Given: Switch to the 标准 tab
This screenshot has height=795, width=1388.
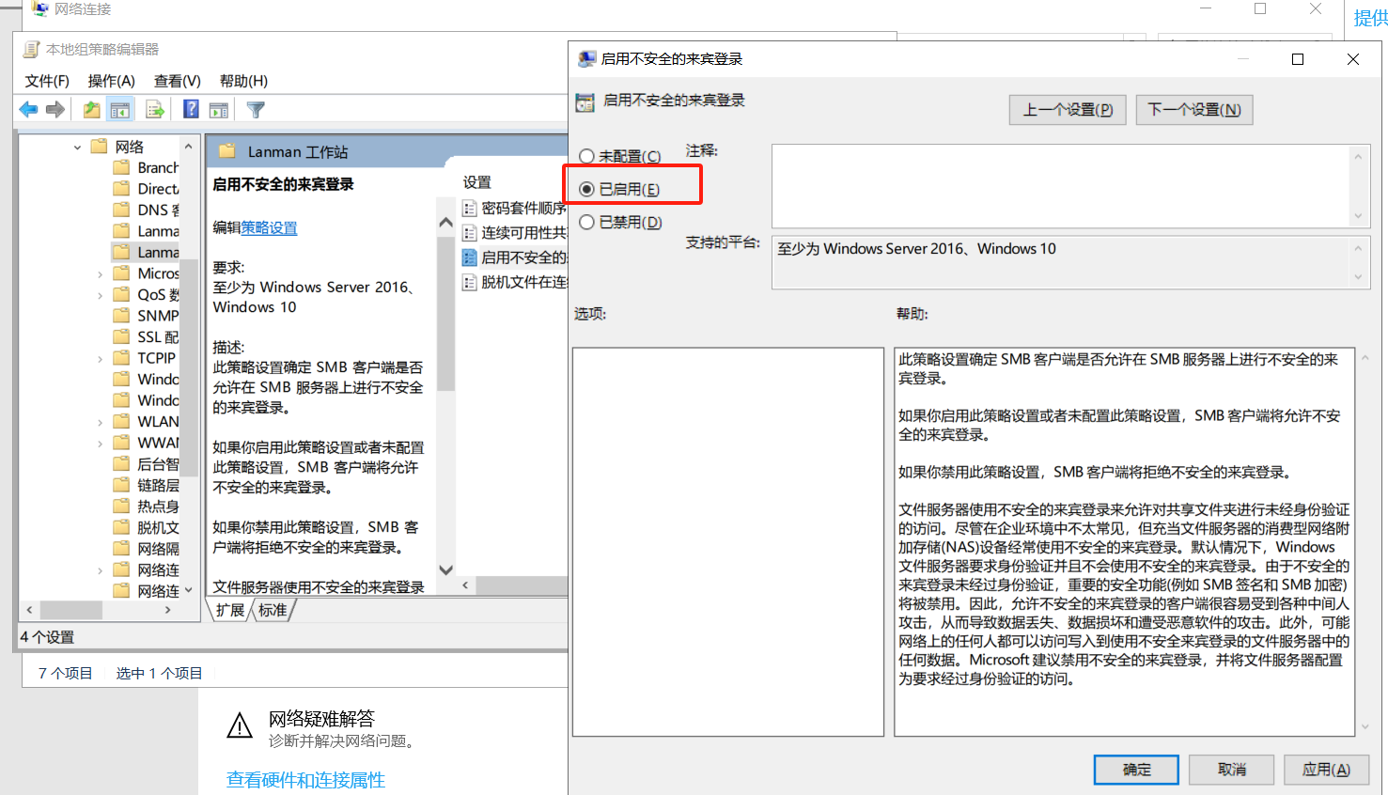Looking at the screenshot, I should click(273, 611).
